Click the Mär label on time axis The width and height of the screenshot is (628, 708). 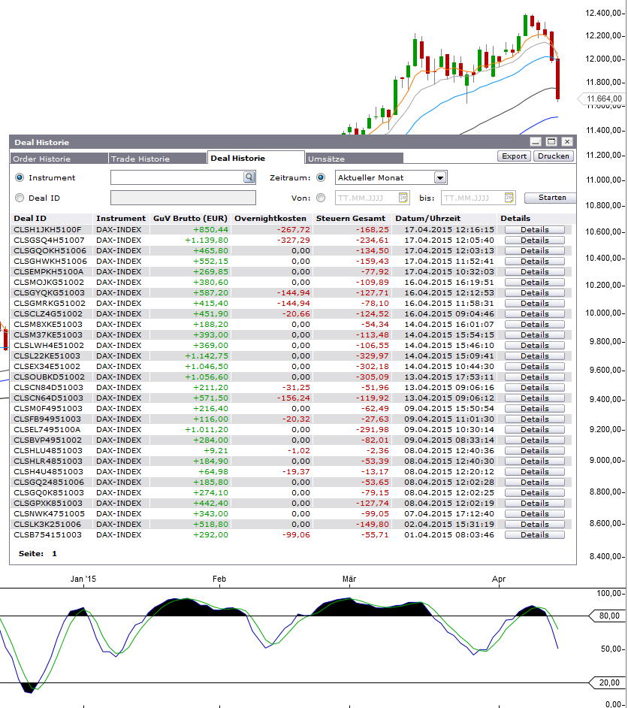pos(349,579)
